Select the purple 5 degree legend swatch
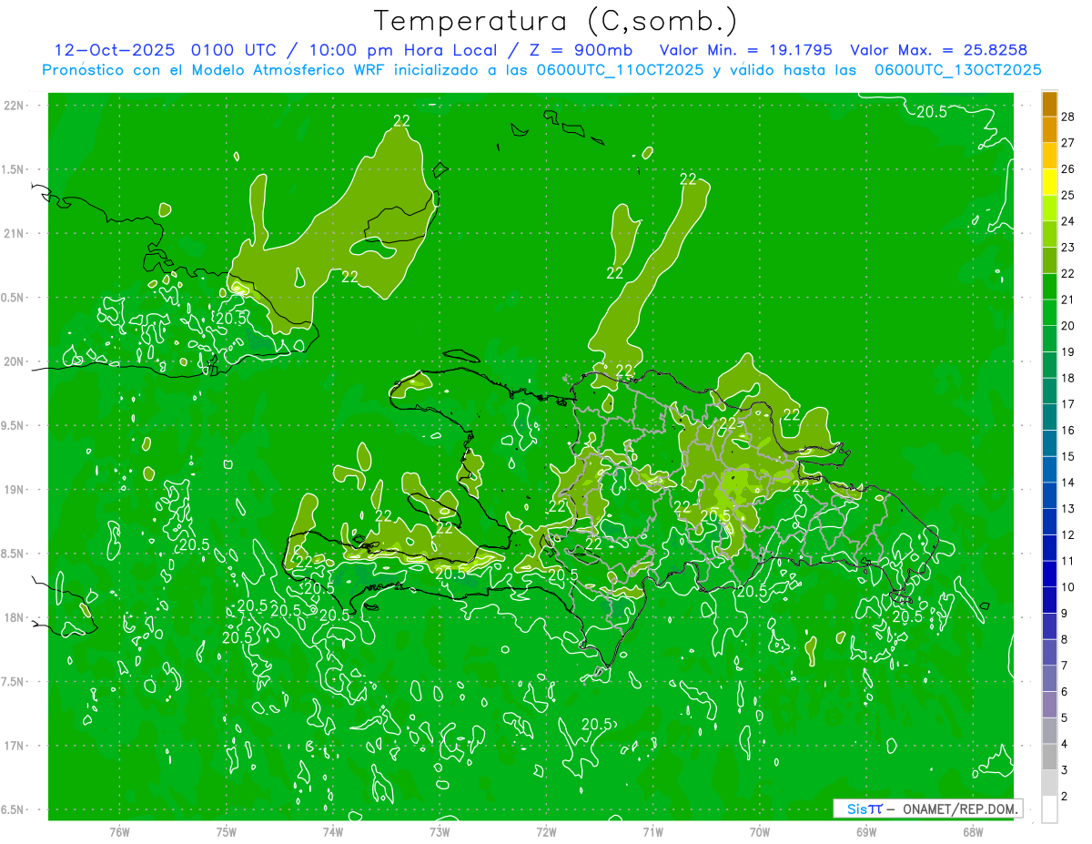Screen dimensions: 1092x844 [x=1049, y=705]
